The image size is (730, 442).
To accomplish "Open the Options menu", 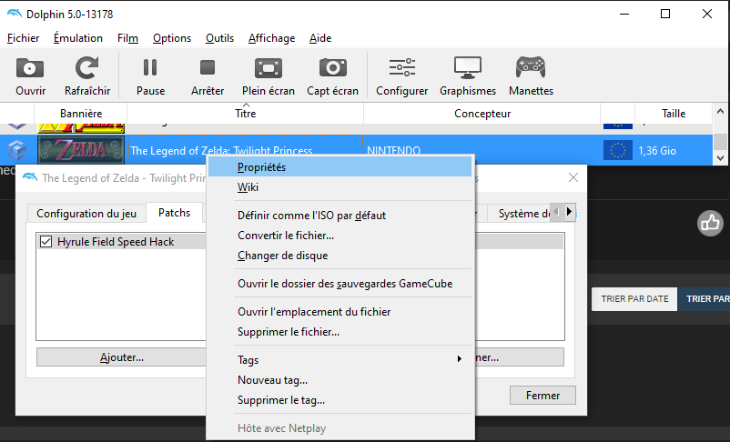I will (172, 38).
